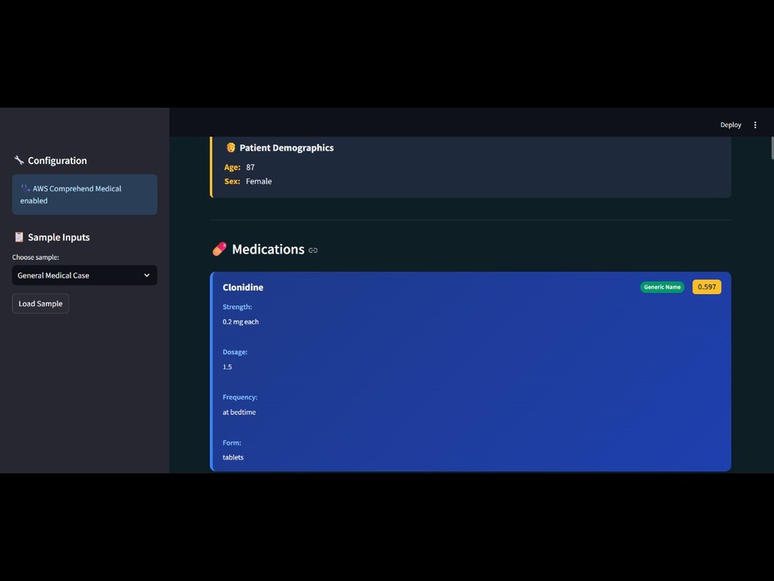Click the 'Choose sample:' label
The width and height of the screenshot is (774, 581).
click(x=36, y=257)
